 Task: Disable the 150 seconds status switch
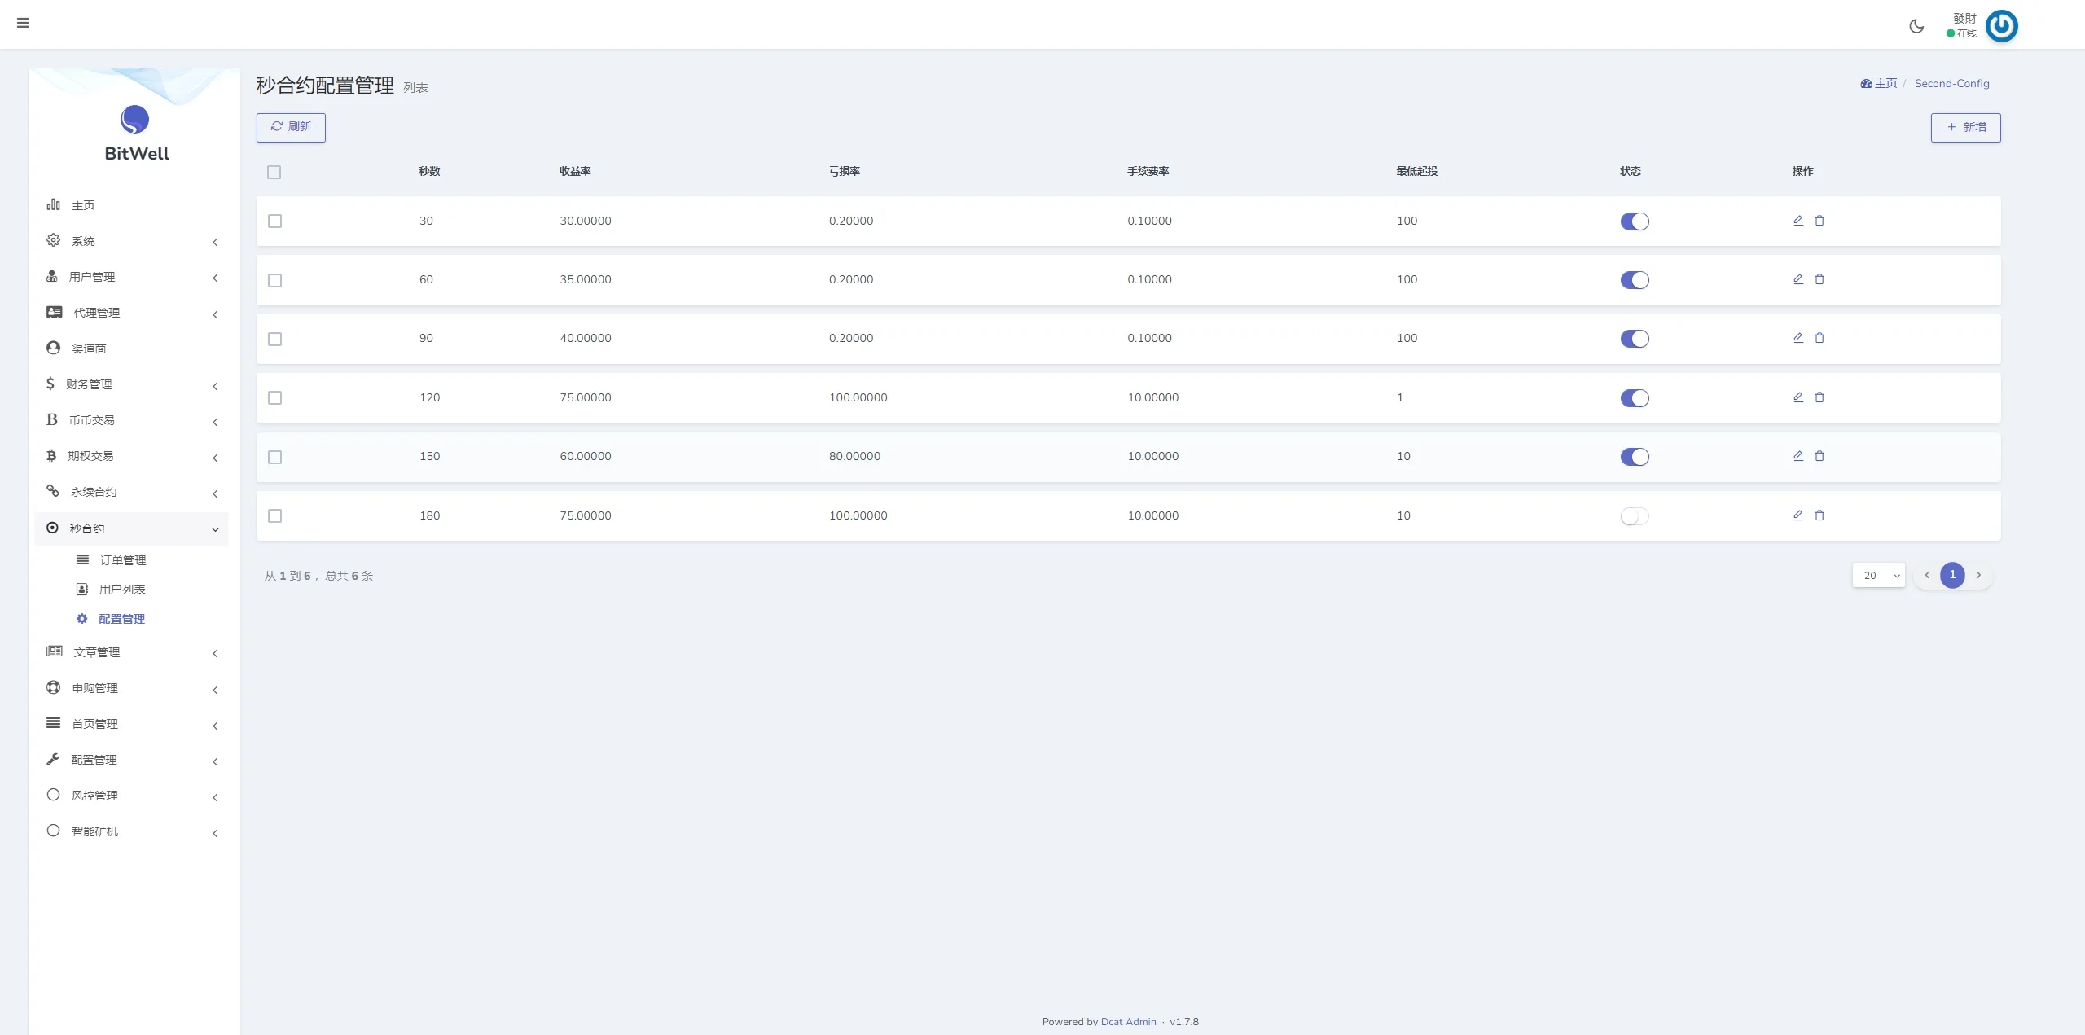click(1635, 457)
